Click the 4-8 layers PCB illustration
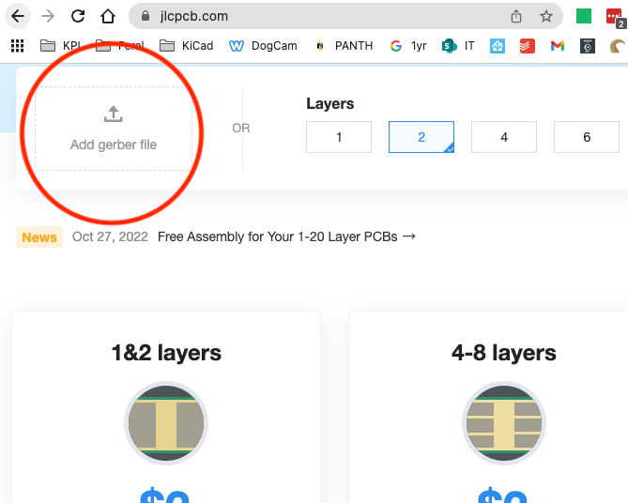Screen dimensions: 628x503 pyautogui.click(x=504, y=423)
